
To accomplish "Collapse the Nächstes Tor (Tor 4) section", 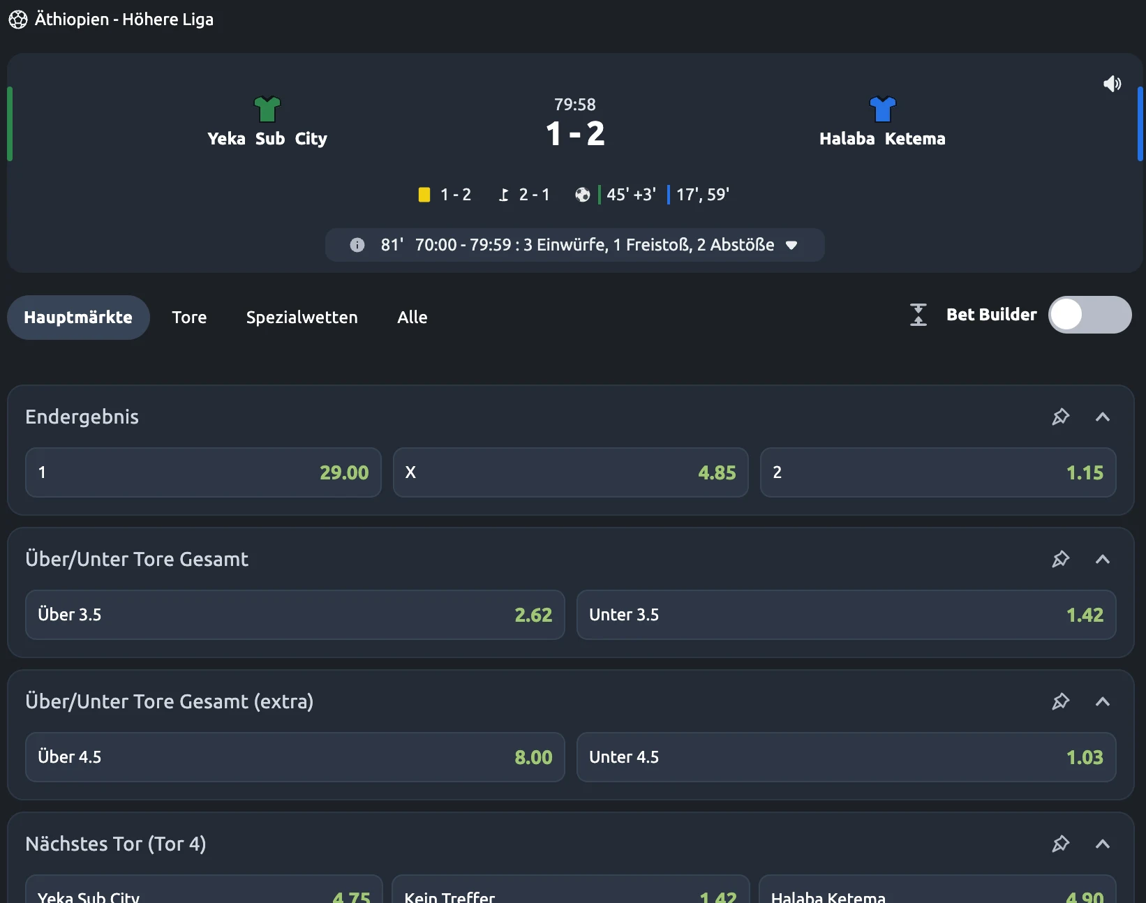I will click(x=1103, y=844).
